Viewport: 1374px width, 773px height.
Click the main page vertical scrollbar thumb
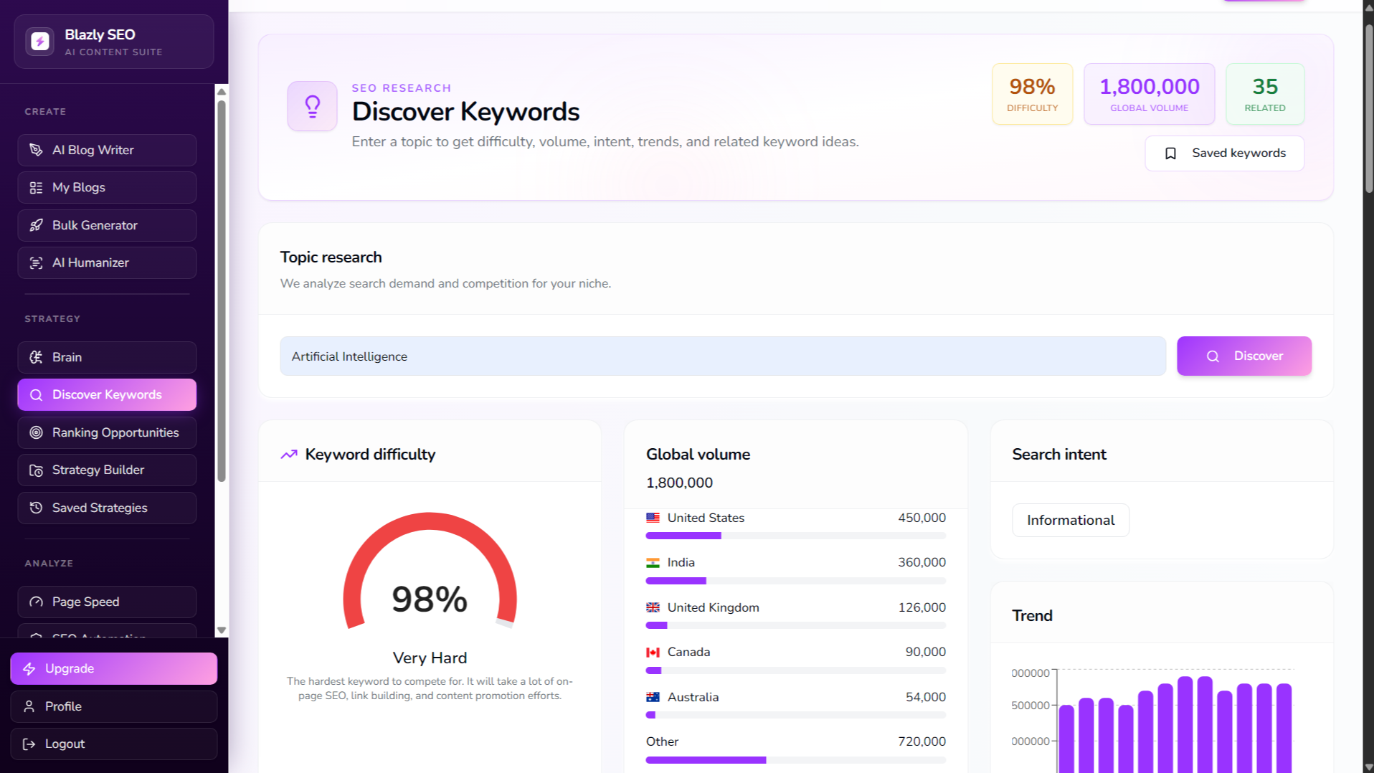(1368, 108)
